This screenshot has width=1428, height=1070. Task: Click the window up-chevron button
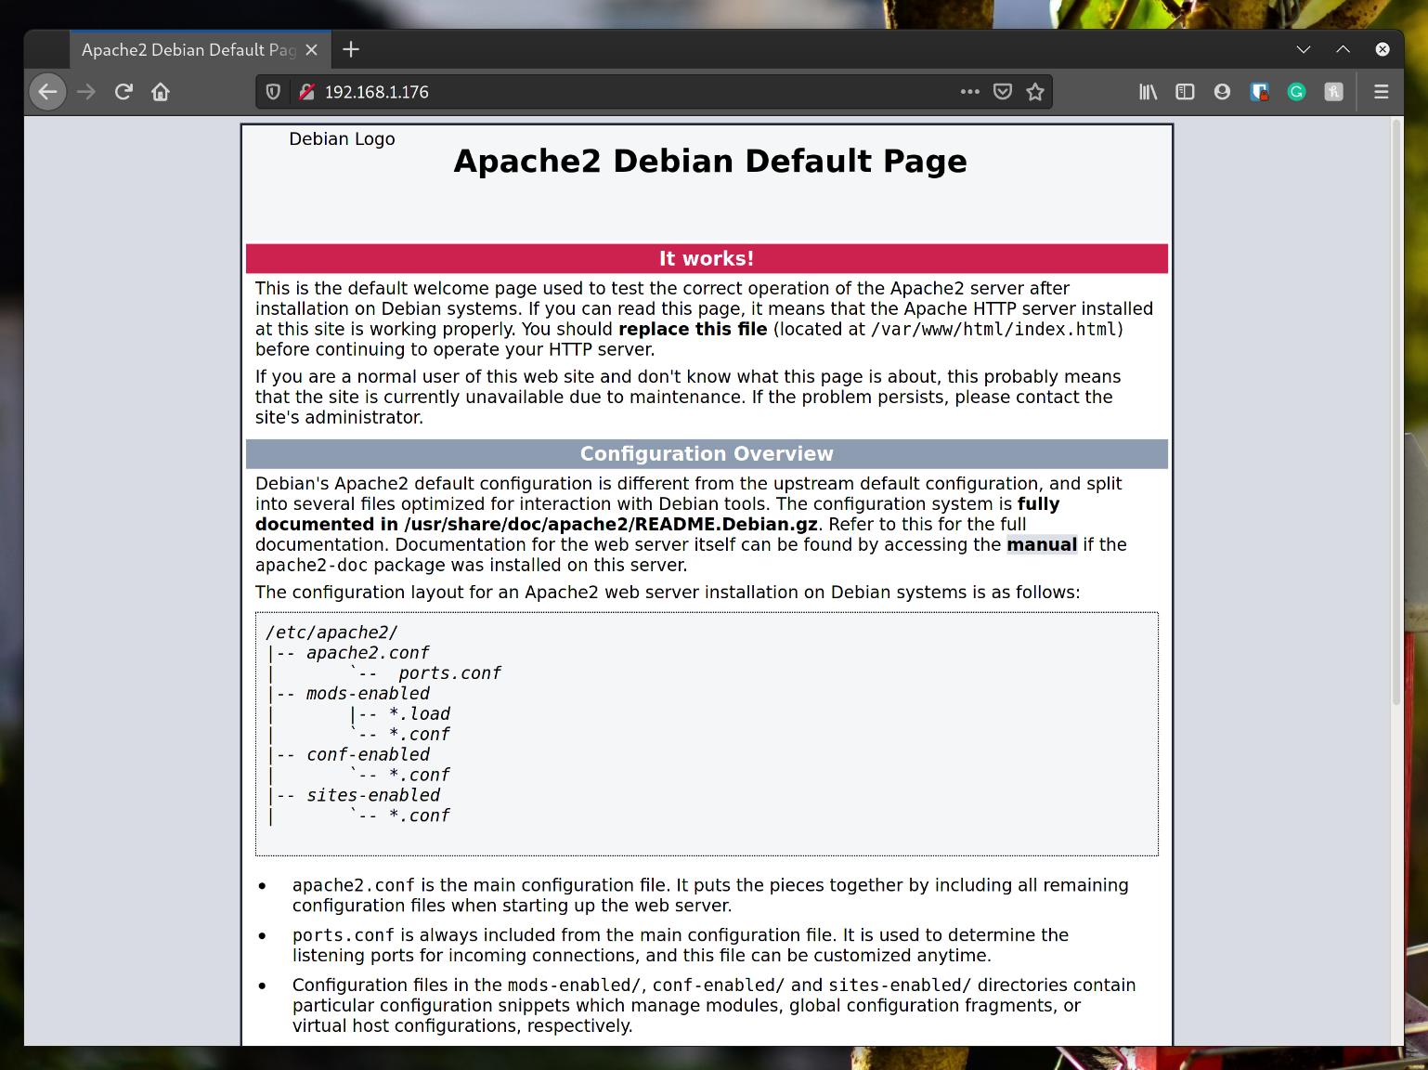click(1344, 50)
